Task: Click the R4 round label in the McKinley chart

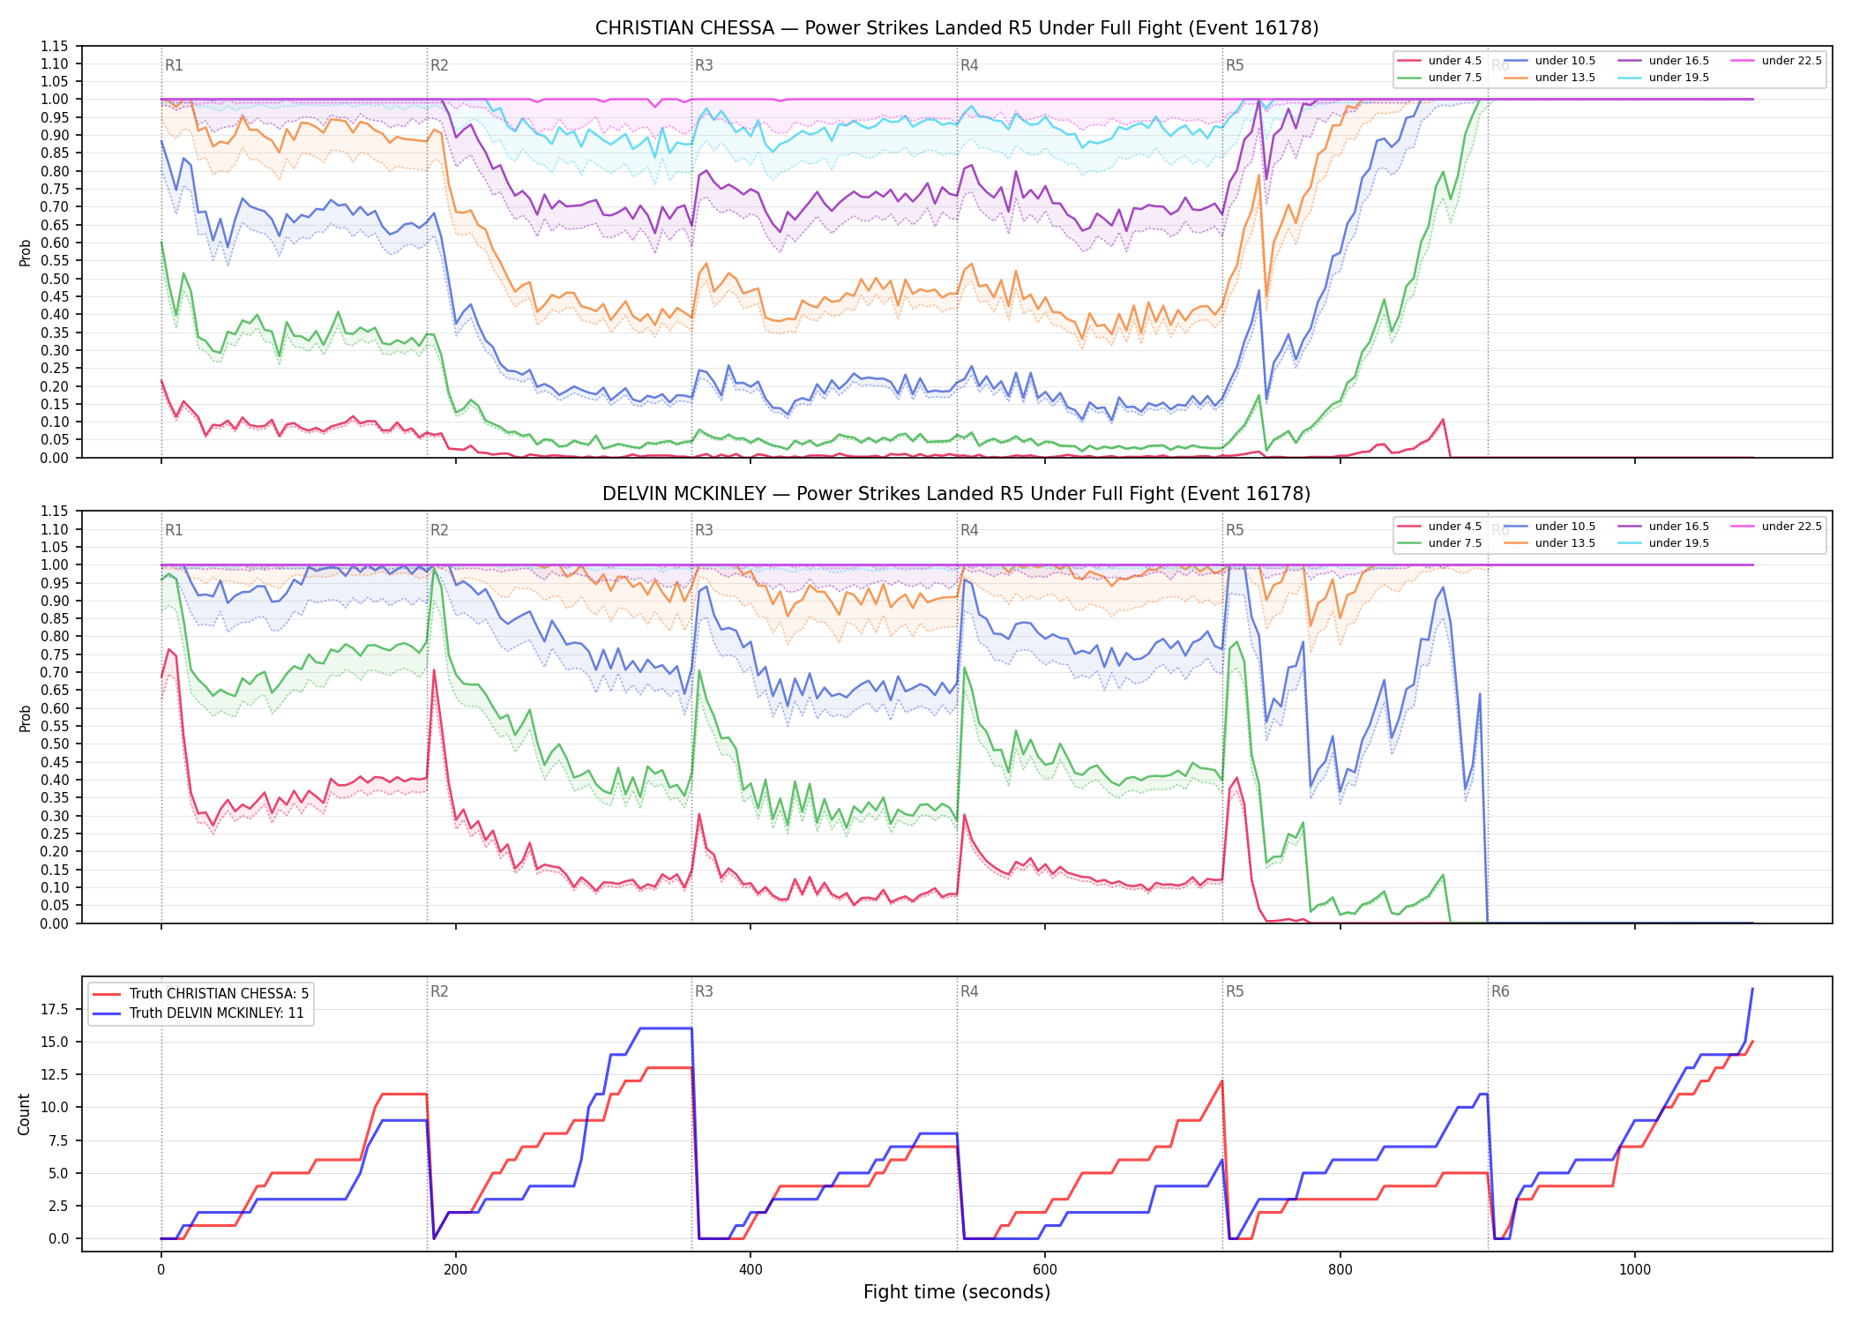Action: (x=969, y=530)
